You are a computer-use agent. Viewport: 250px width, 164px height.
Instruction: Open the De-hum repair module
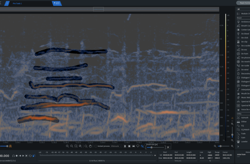point(245,54)
